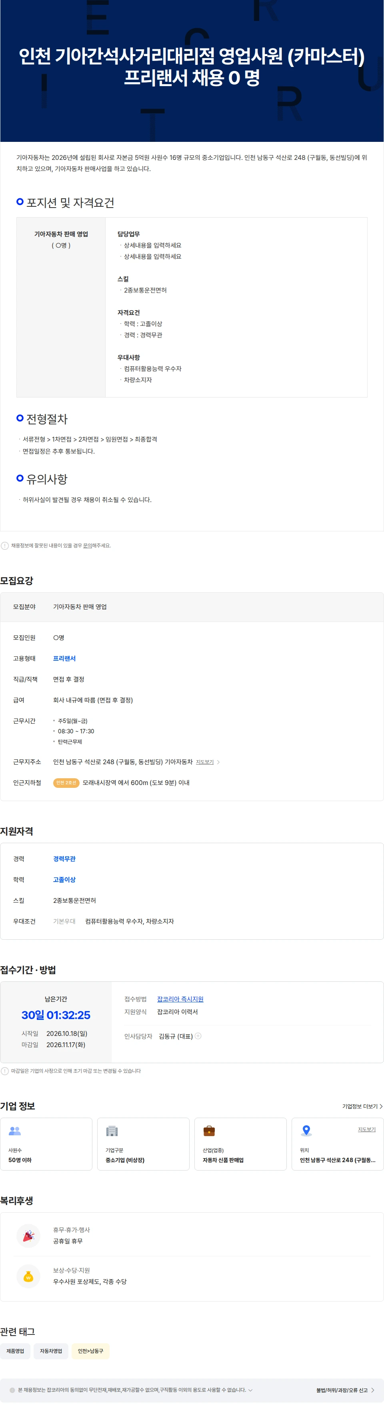Click 우수사원 포상제도, 각종 수당 benefit text
The width and height of the screenshot is (384, 1411).
[90, 1282]
